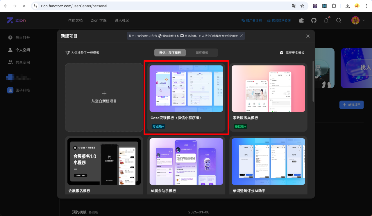The height and width of the screenshot is (216, 372).
Task: Select the 微信小程序模板 tab
Action: pyautogui.click(x=170, y=53)
